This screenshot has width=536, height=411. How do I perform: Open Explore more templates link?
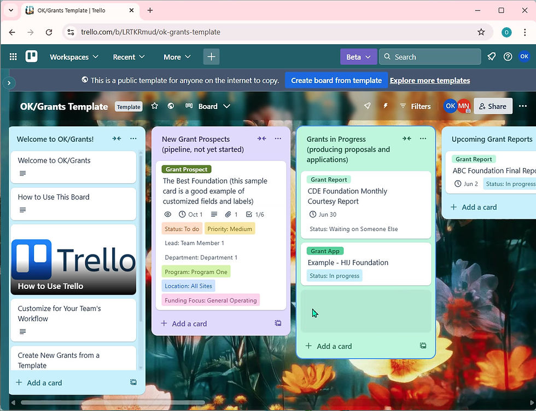[x=430, y=80]
